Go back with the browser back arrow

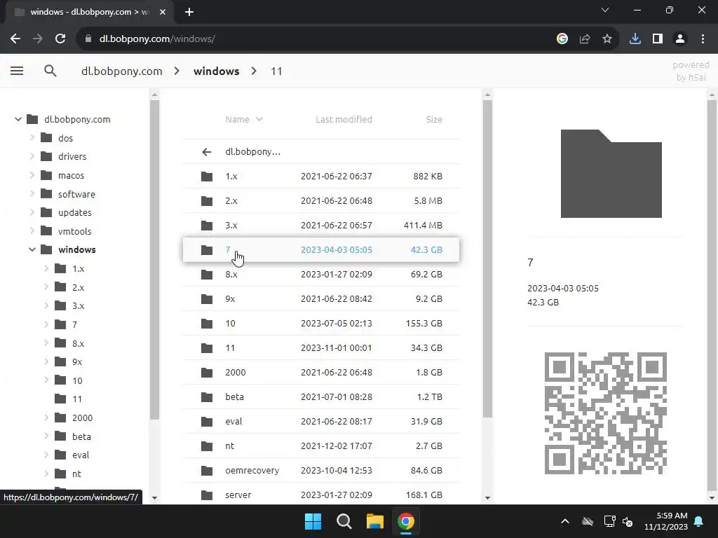(15, 39)
